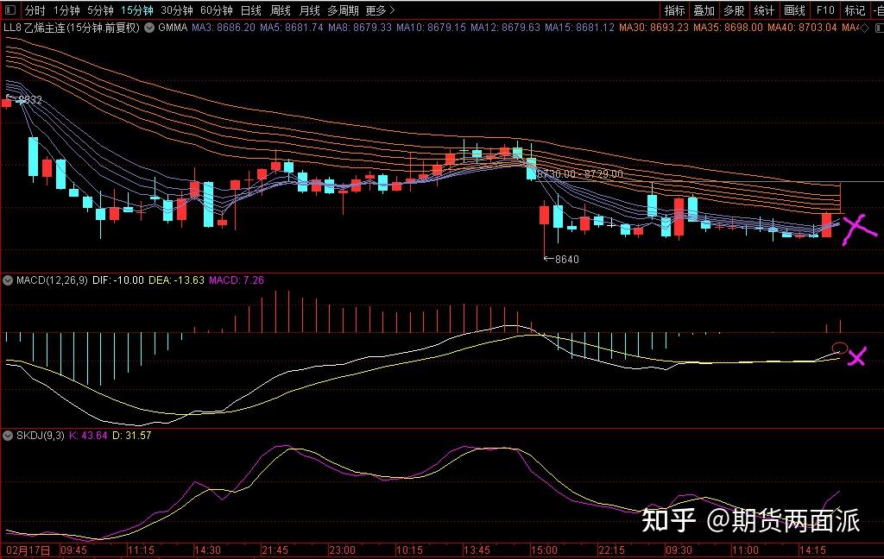This screenshot has height=559, width=884.
Task: Open the GMMA indicator dropdown arrow
Action: point(149,27)
